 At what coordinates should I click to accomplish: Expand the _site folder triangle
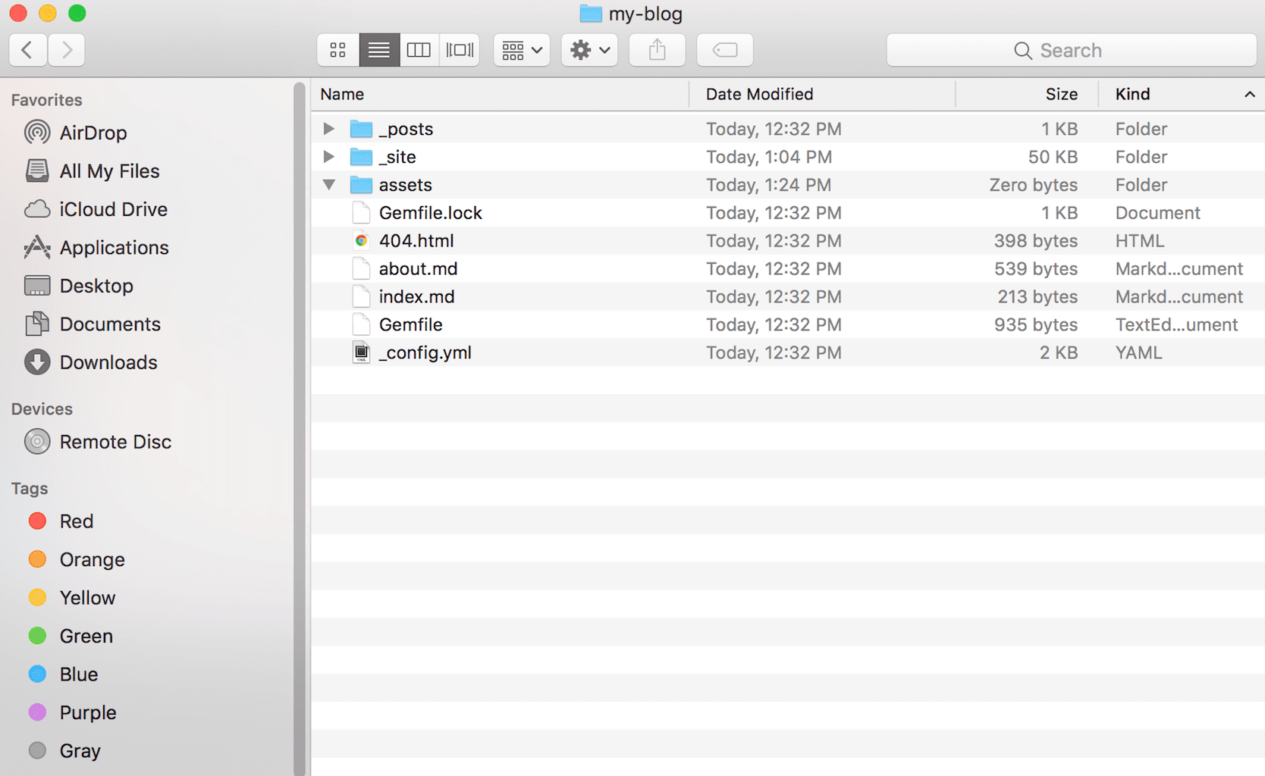click(328, 157)
